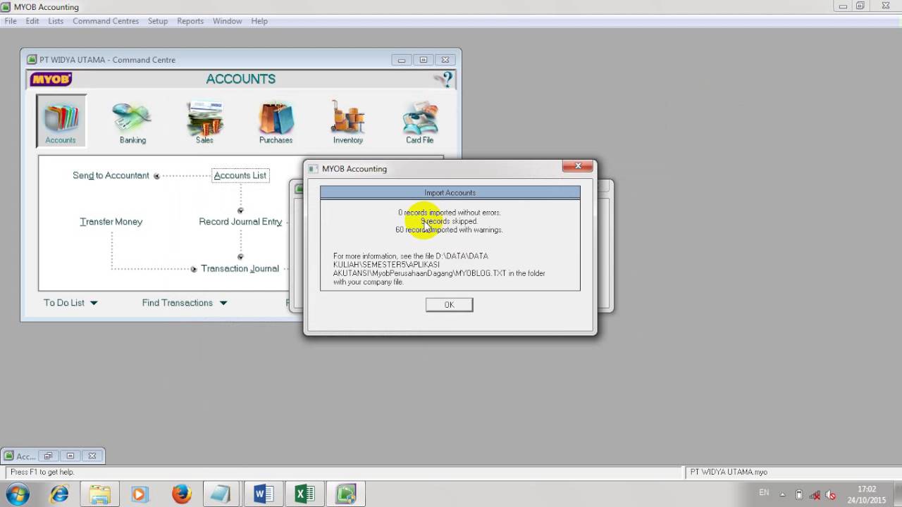
Task: Open the Help menu
Action: tap(259, 21)
